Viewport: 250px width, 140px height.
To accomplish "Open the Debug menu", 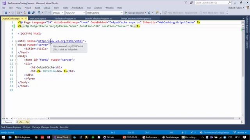I will [47, 8].
